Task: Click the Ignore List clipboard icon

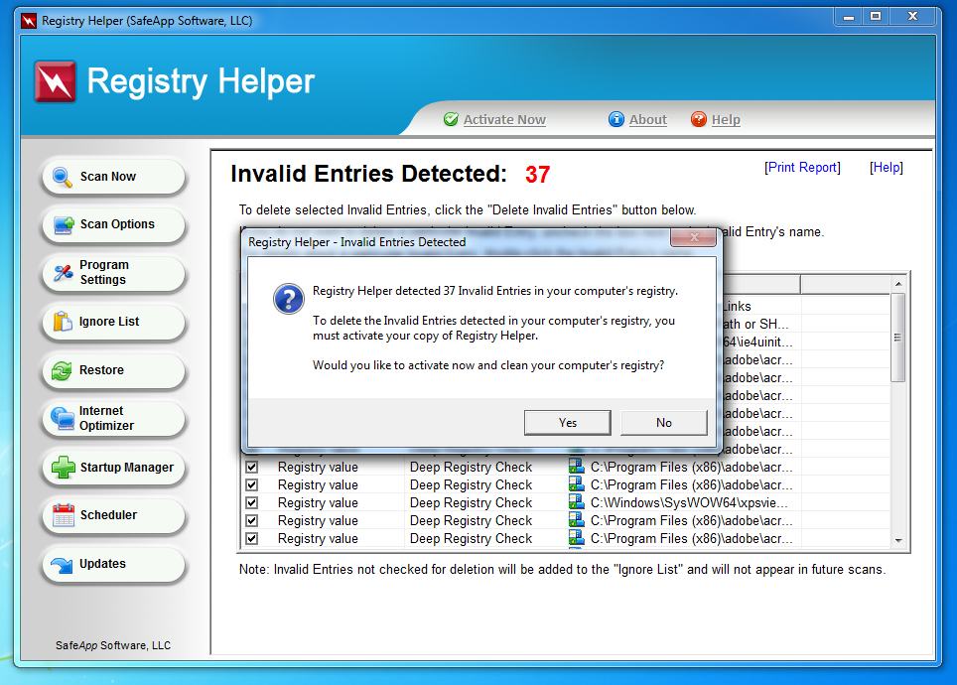Action: click(x=63, y=321)
